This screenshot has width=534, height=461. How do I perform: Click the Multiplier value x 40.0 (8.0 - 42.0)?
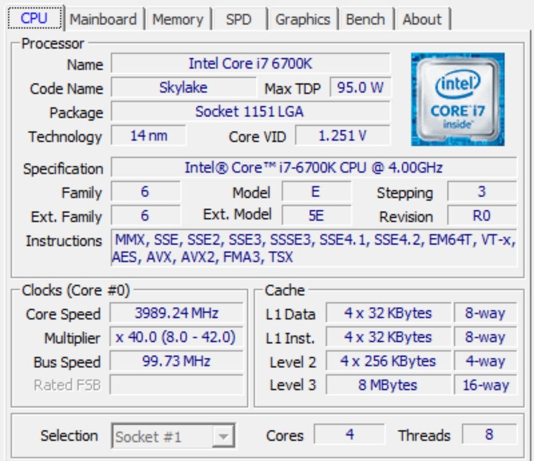[176, 337]
